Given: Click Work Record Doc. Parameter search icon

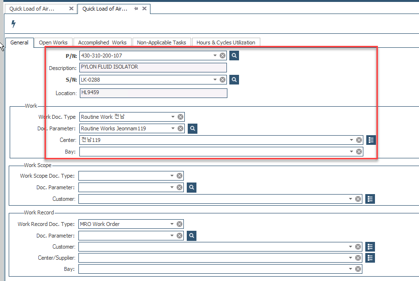Looking at the screenshot, I should [x=192, y=236].
